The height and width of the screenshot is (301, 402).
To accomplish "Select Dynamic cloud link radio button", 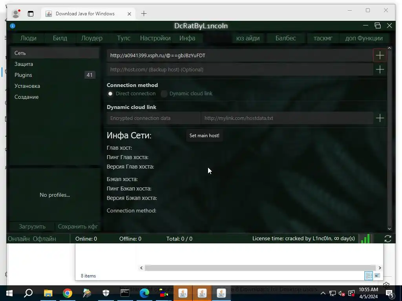I will 164,94.
